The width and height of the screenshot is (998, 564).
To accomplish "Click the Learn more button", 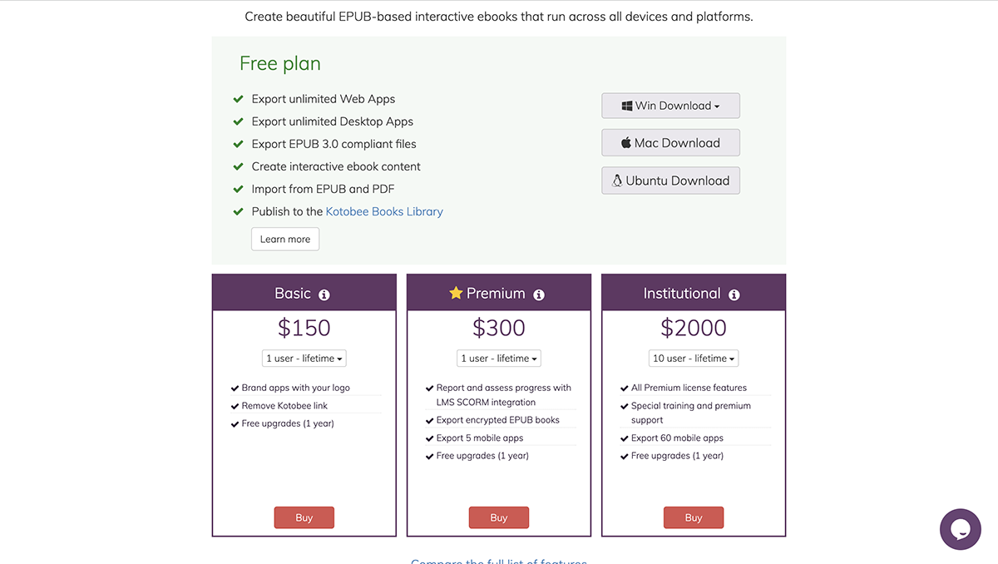I will pyautogui.click(x=285, y=239).
